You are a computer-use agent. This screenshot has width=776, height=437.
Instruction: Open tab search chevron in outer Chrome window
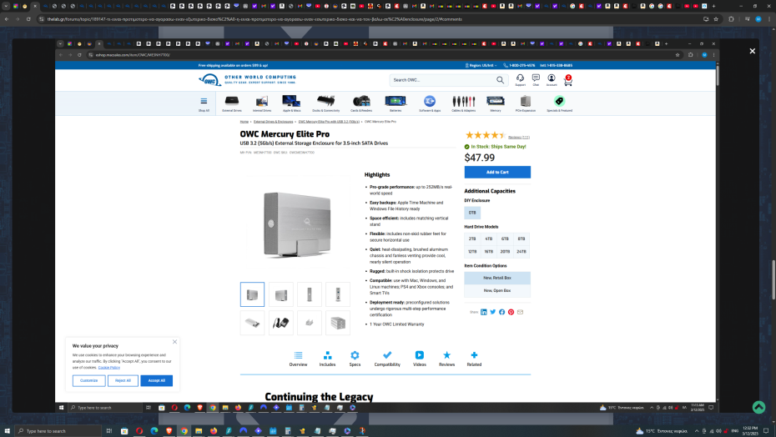click(6, 6)
